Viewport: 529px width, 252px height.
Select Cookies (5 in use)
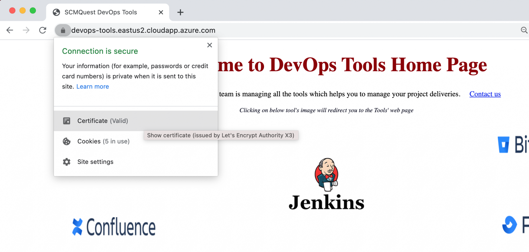(103, 141)
